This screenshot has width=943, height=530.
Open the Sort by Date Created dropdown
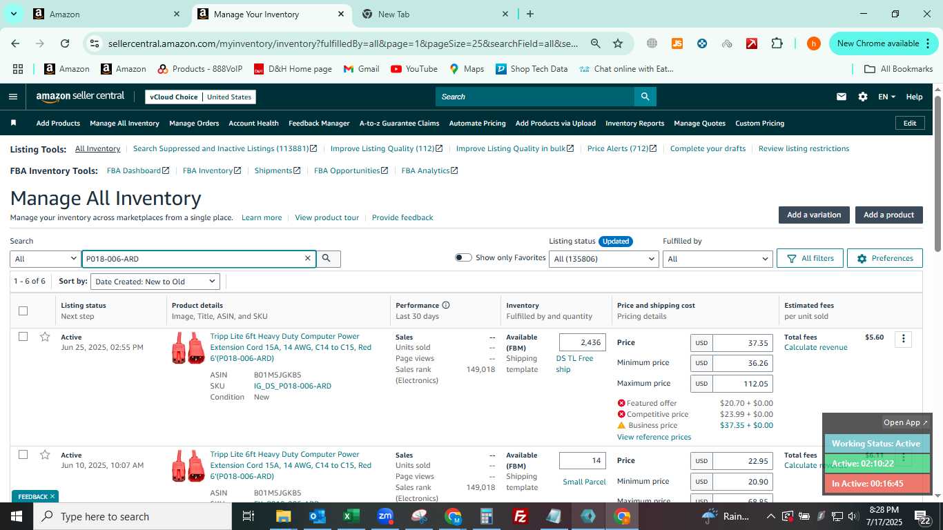pyautogui.click(x=155, y=282)
